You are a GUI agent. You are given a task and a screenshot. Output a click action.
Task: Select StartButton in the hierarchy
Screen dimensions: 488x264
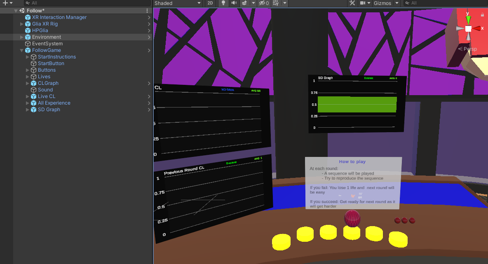point(51,63)
